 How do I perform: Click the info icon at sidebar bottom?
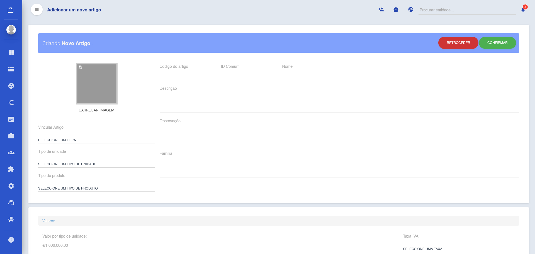point(11,240)
